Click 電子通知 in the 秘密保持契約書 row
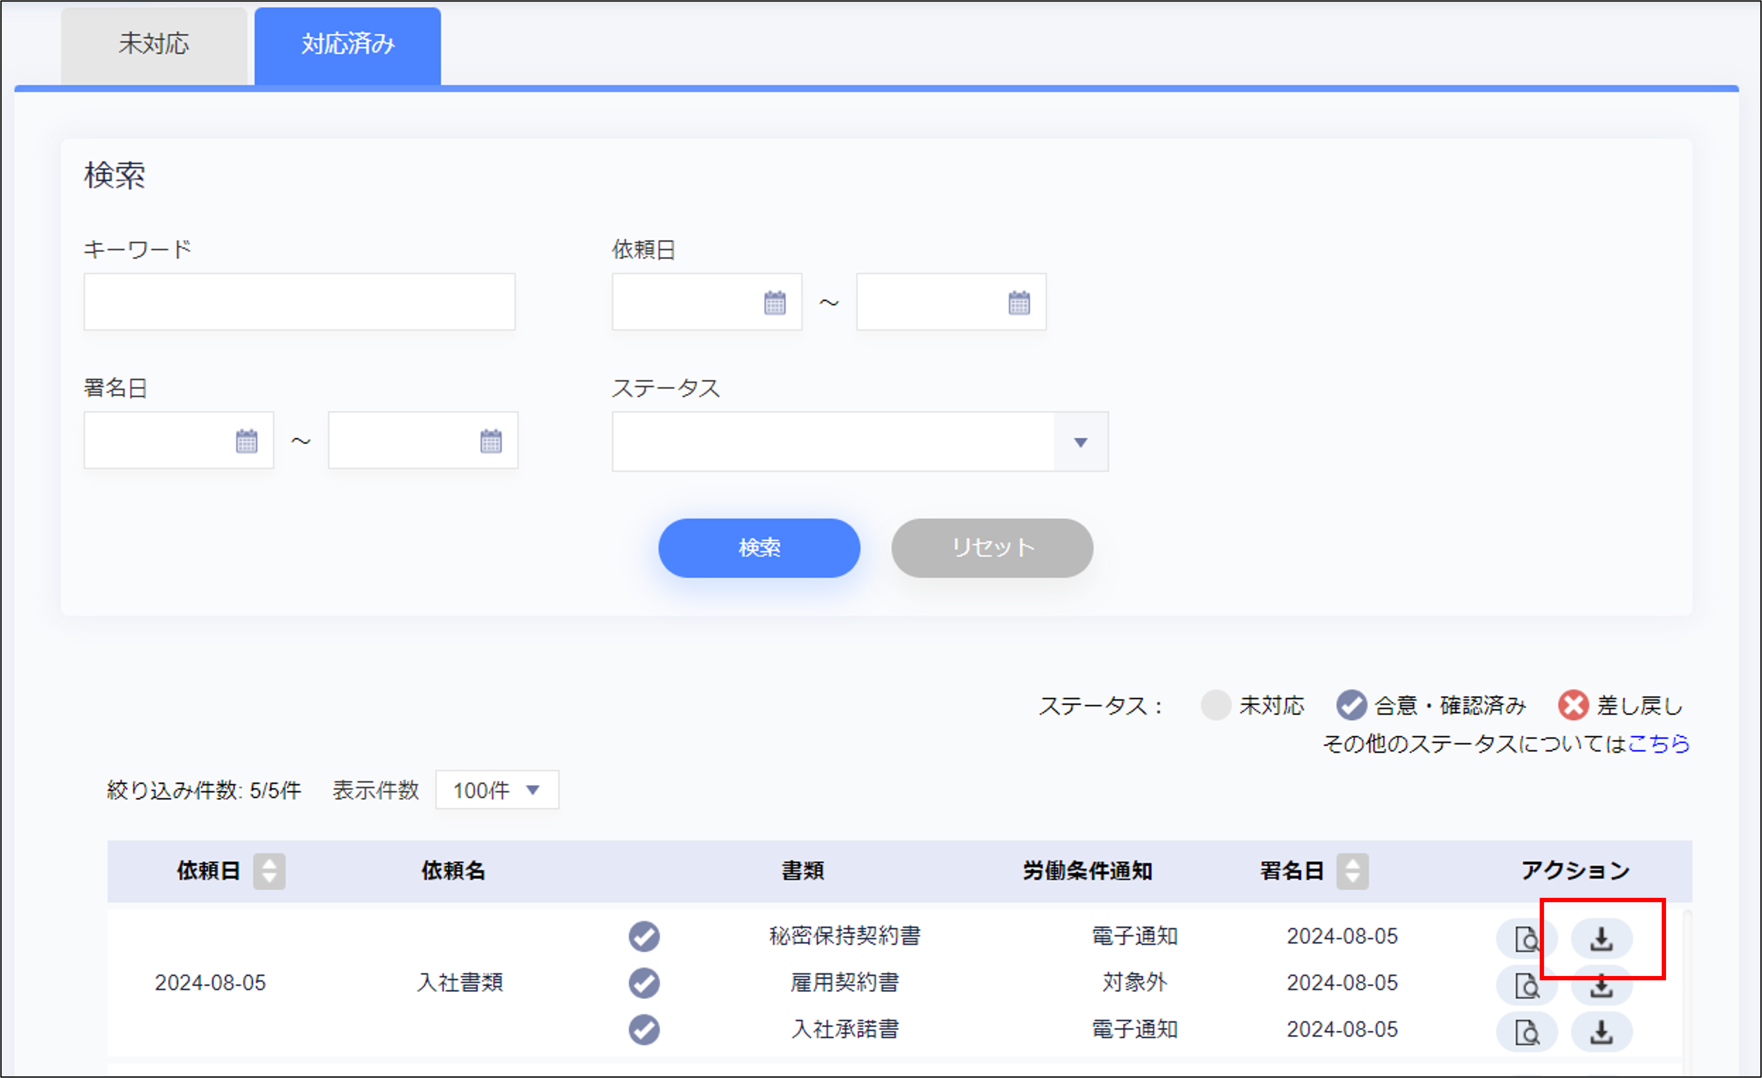This screenshot has height=1078, width=1762. [1134, 936]
